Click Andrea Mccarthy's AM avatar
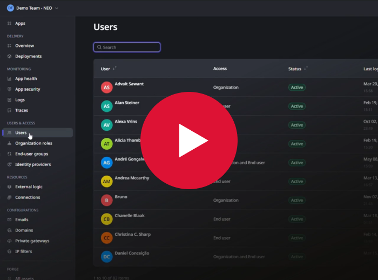 106,182
